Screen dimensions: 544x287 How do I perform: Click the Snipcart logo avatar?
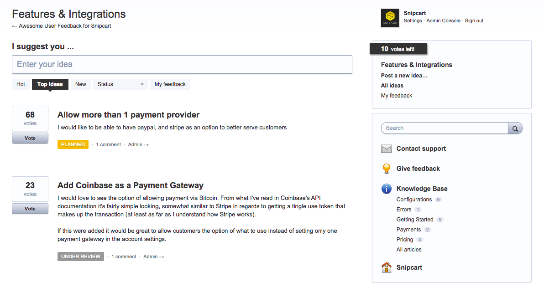click(390, 18)
